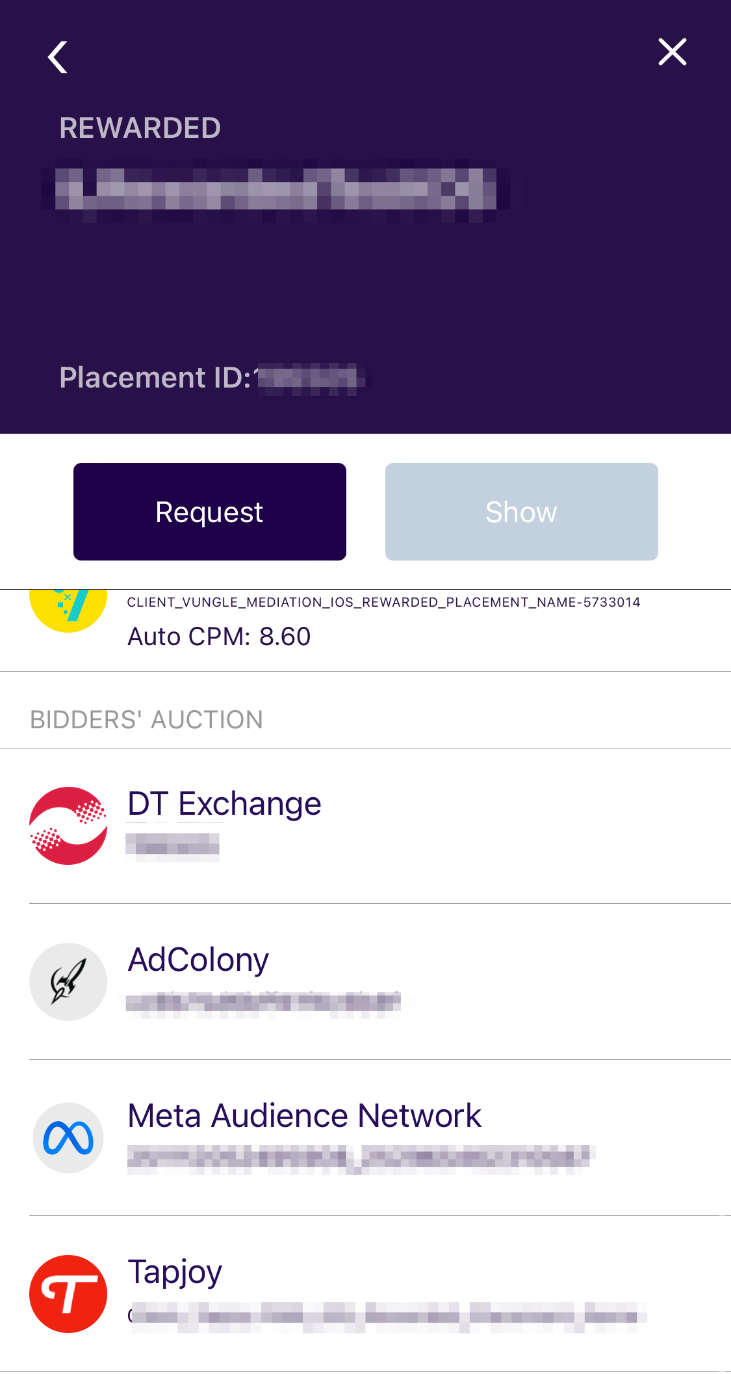Open the Tapjoy bidder entry
The width and height of the screenshot is (731, 1374).
pyautogui.click(x=380, y=1294)
